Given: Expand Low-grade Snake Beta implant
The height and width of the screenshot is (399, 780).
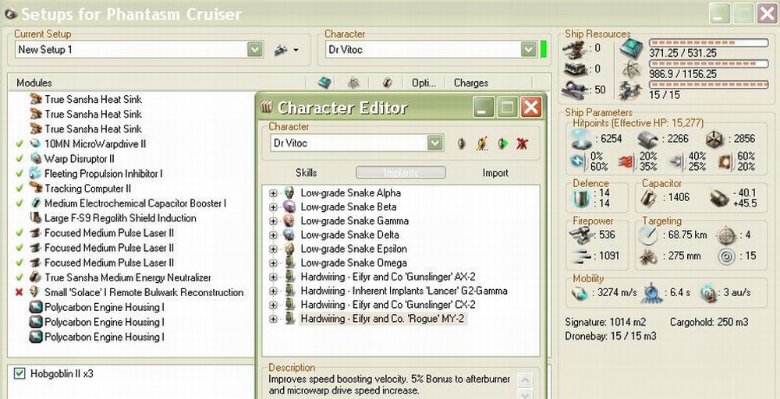Looking at the screenshot, I should (x=273, y=207).
